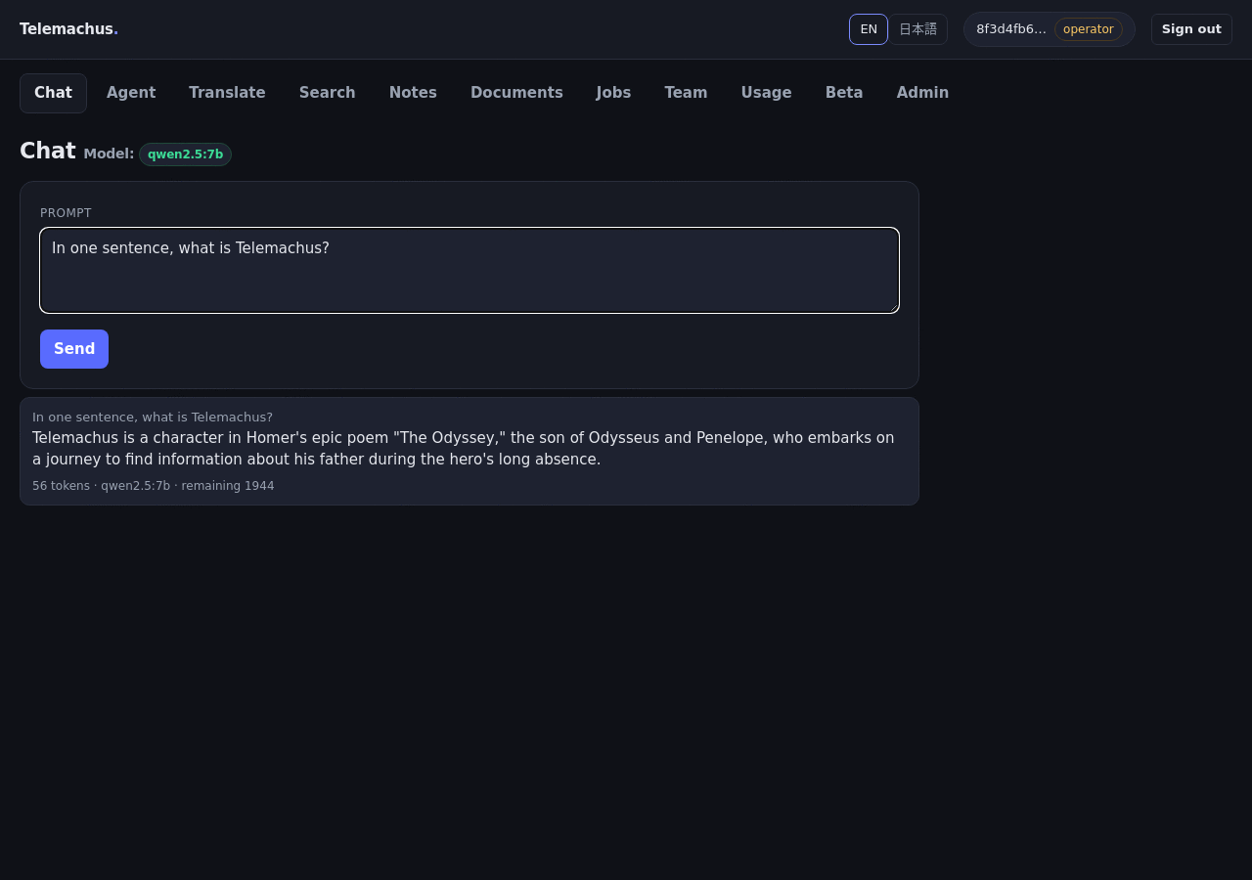Screen dimensions: 1252x880
Task: Select the Documents tab
Action: coord(516,93)
